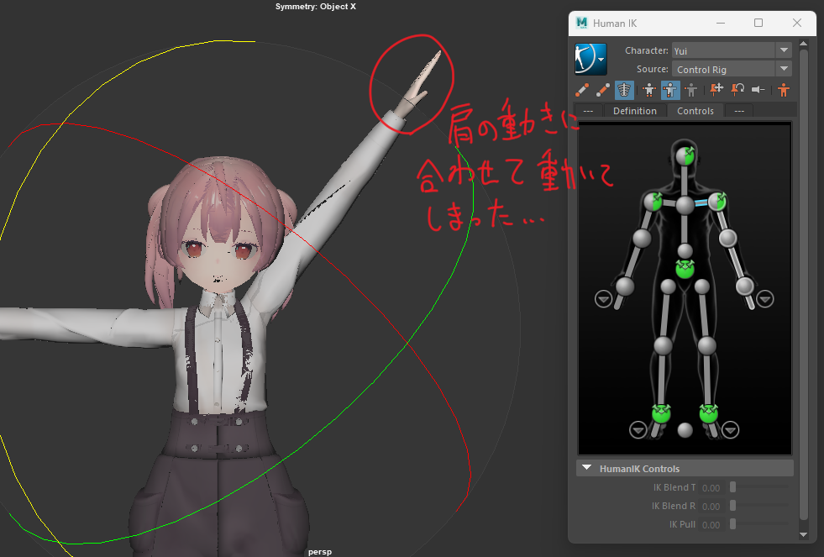Select the gray collarbone segment opposite the blue one
The height and width of the screenshot is (557, 824).
(669, 202)
